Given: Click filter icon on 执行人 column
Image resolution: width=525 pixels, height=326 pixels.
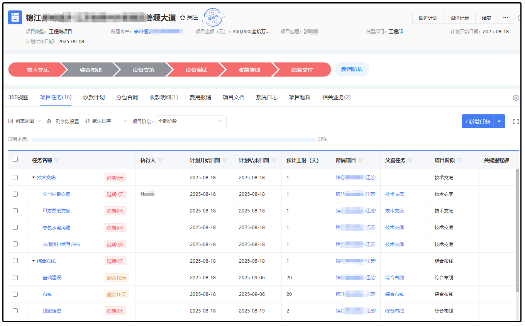Looking at the screenshot, I should click(160, 160).
